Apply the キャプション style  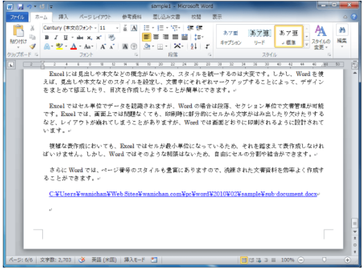coord(231,37)
